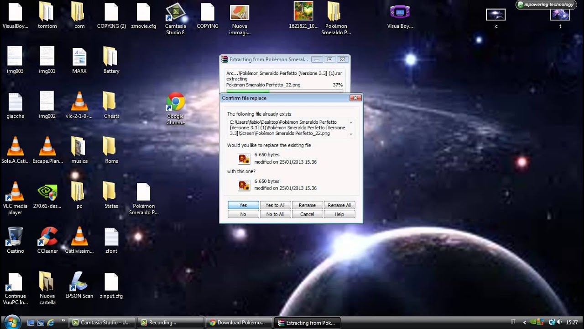Show hidden system tray icons
The height and width of the screenshot is (329, 584).
click(525, 323)
